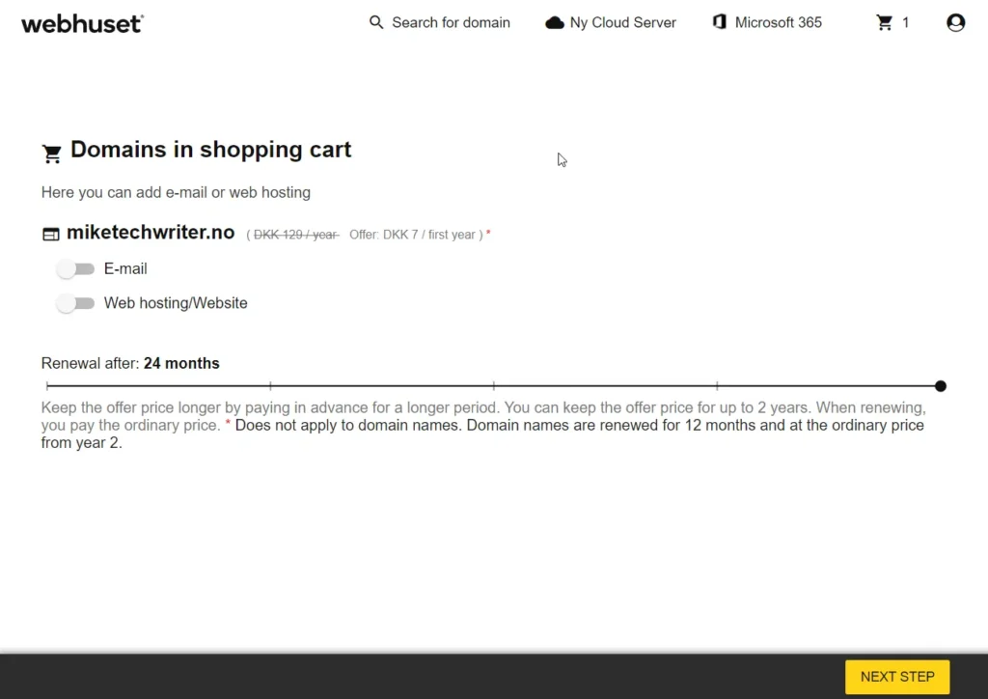This screenshot has height=699, width=988.
Task: Click the cloud icon for Ny Cloud Server
Action: tap(555, 22)
